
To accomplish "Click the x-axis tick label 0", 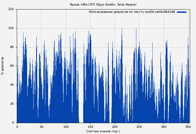I will (17, 127).
